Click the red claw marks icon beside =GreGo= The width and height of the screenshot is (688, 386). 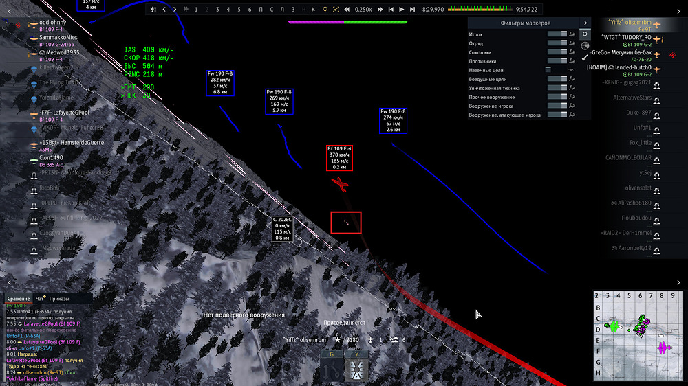coord(672,55)
